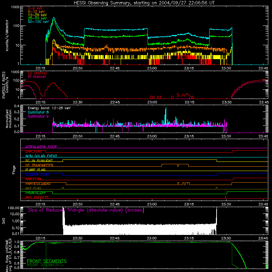Click the Normalized modulation axis label
This screenshot has height=272, width=272.
[9, 119]
